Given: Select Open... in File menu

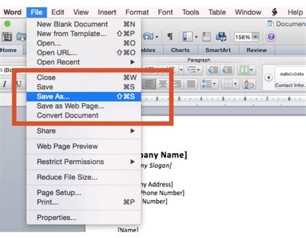Looking at the screenshot, I should (x=84, y=43).
